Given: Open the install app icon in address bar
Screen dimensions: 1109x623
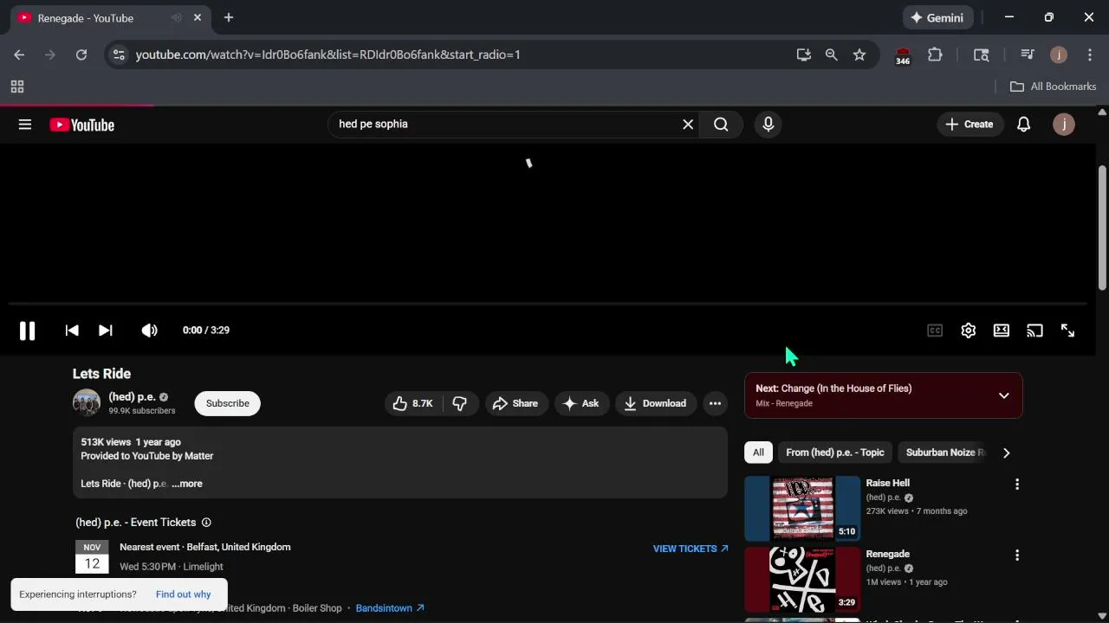Looking at the screenshot, I should pyautogui.click(x=804, y=55).
